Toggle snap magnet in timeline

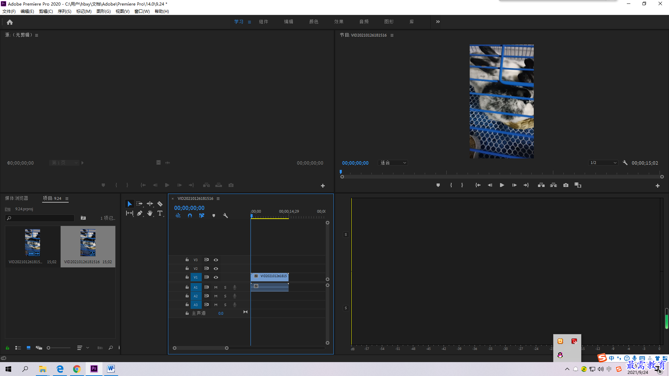coord(190,216)
